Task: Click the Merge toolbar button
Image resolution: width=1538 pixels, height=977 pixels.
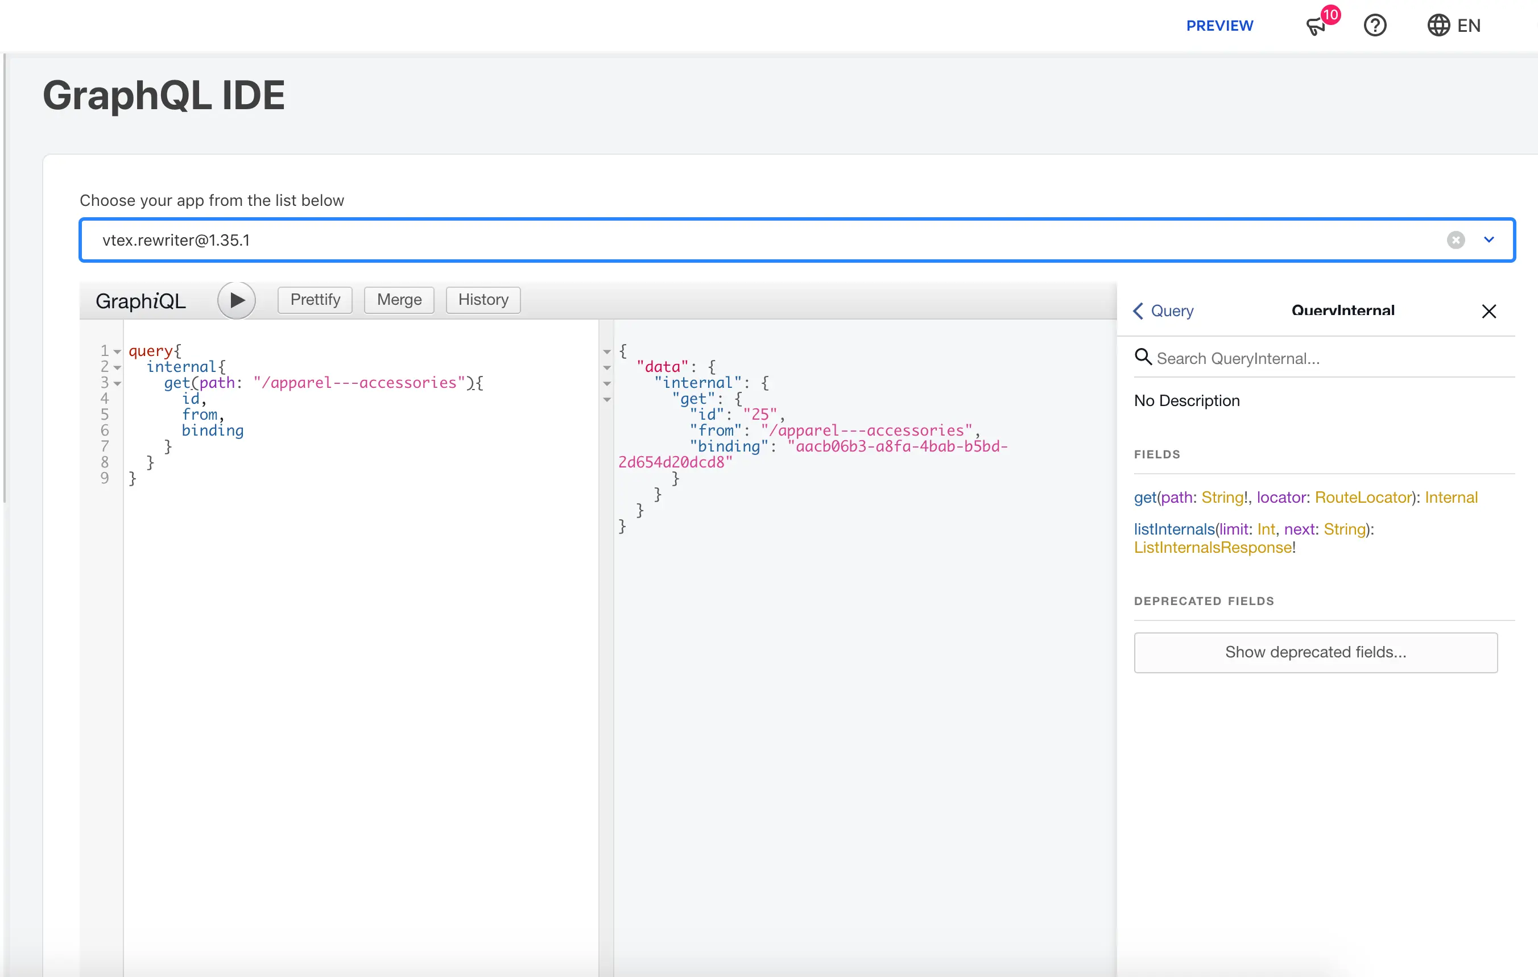Action: [399, 300]
